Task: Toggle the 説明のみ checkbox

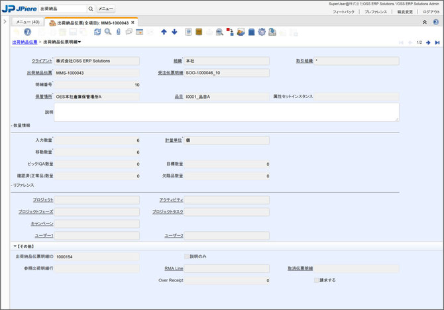Action: click(187, 256)
